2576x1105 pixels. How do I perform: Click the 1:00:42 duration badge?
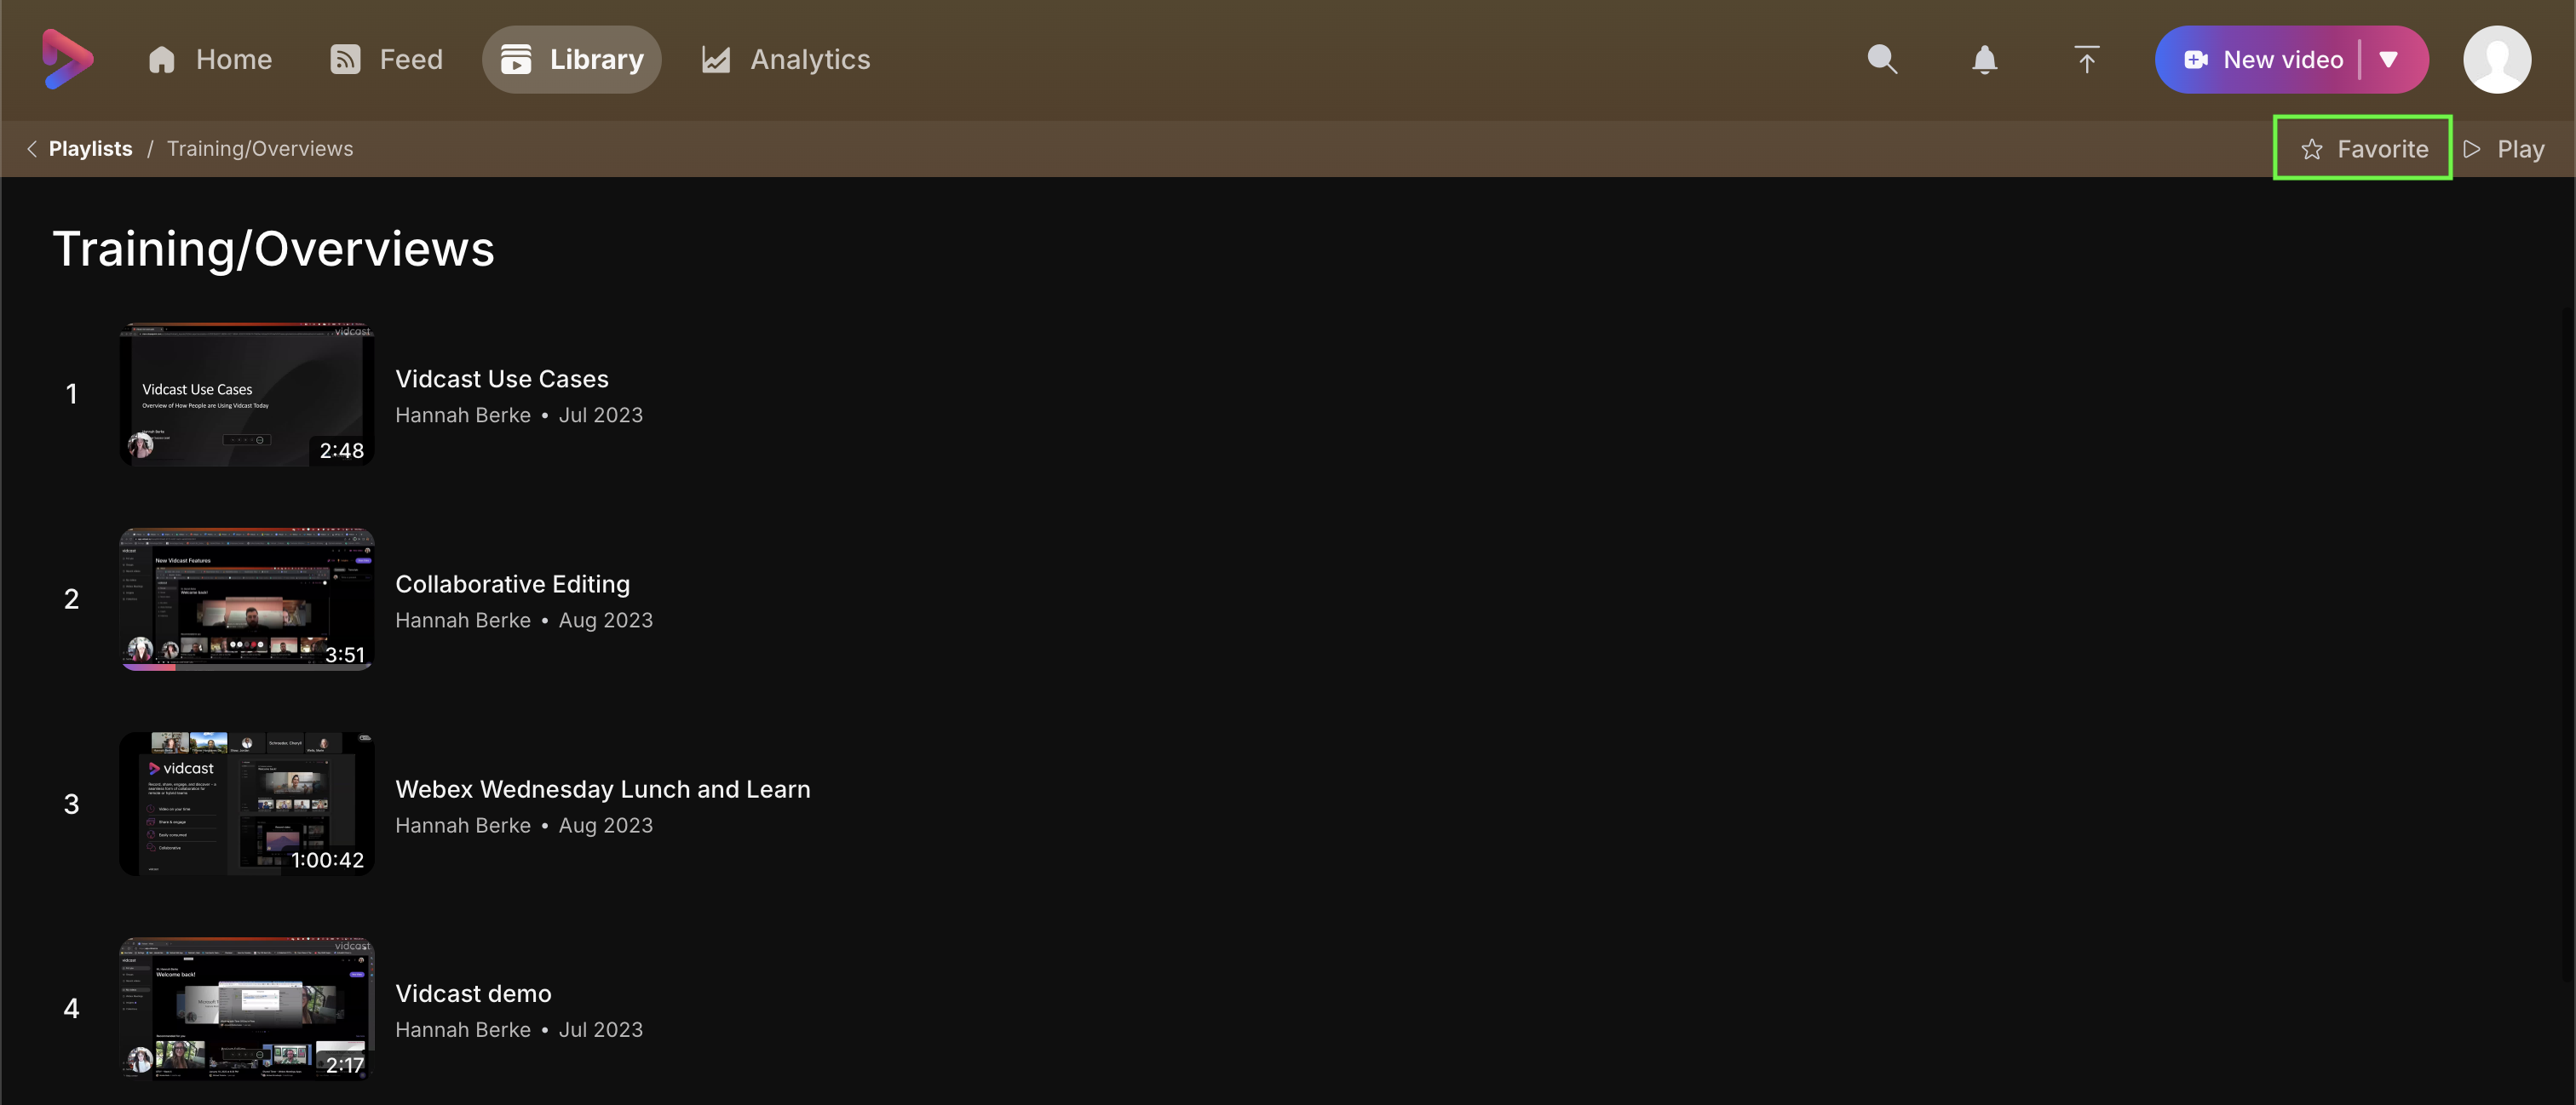tap(327, 859)
